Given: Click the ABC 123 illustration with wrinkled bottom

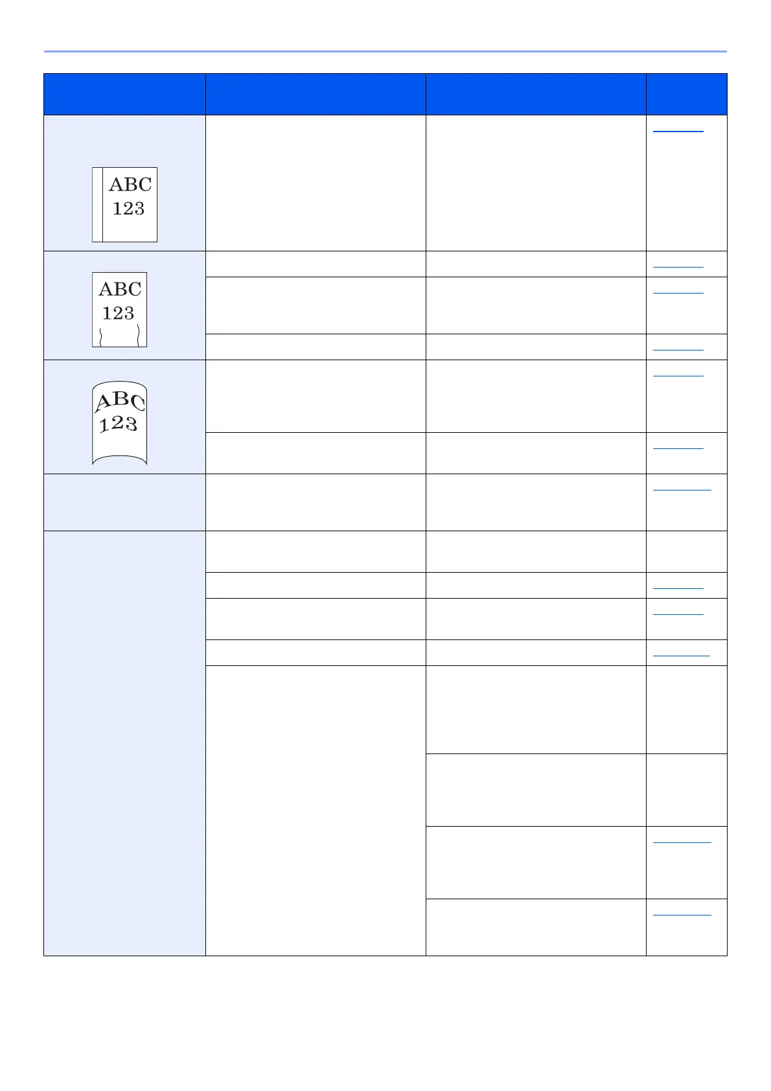Looking at the screenshot, I should pos(119,309).
